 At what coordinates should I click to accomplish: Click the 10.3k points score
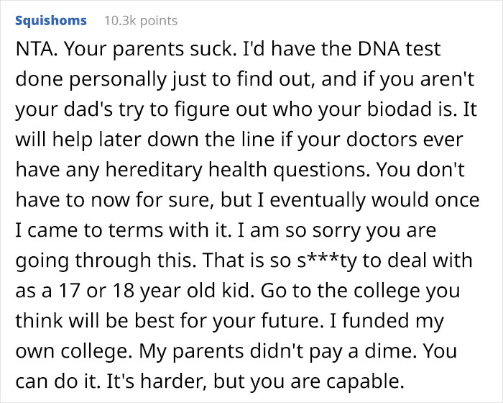point(141,20)
